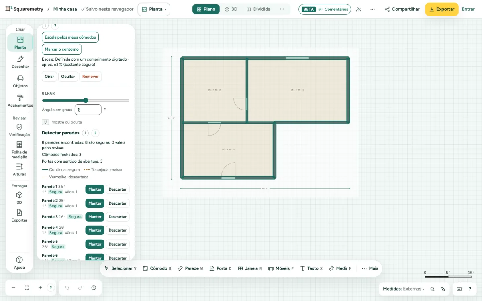Open Acabamentos paint roller panel
Viewport: 482px width, 301px height.
(20, 101)
